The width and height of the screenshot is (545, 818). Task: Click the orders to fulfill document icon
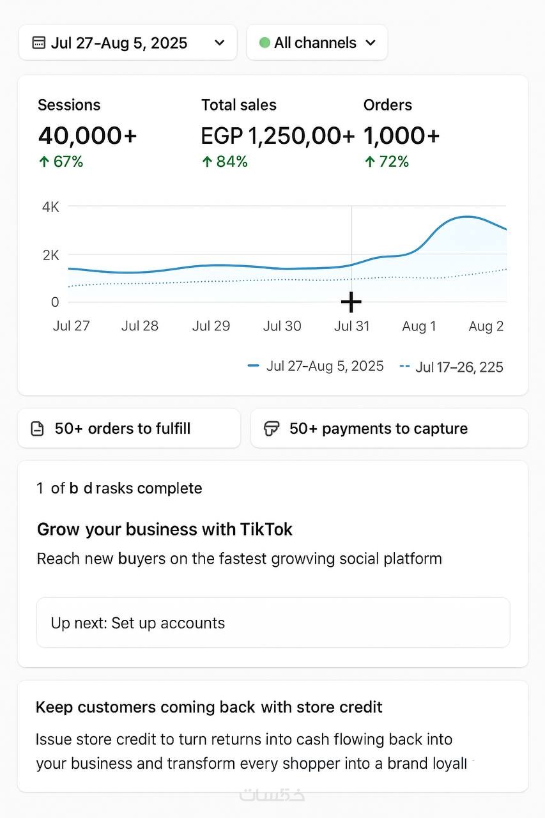click(38, 429)
